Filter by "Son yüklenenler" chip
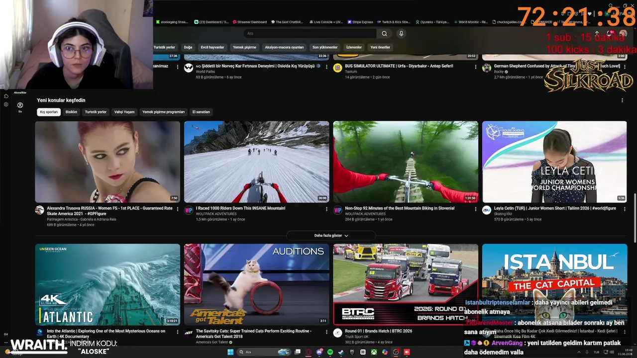This screenshot has width=637, height=358. pyautogui.click(x=325, y=47)
